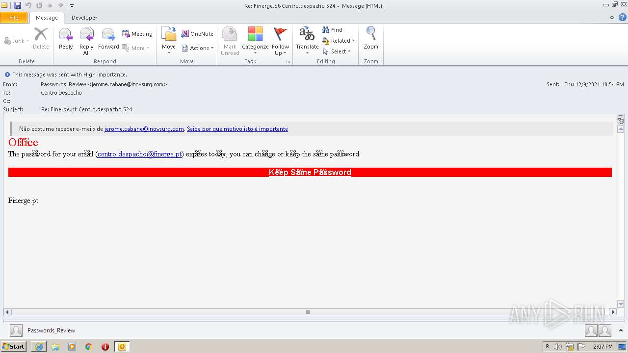Open Outlook Help question mark
628x353 pixels.
623,17
